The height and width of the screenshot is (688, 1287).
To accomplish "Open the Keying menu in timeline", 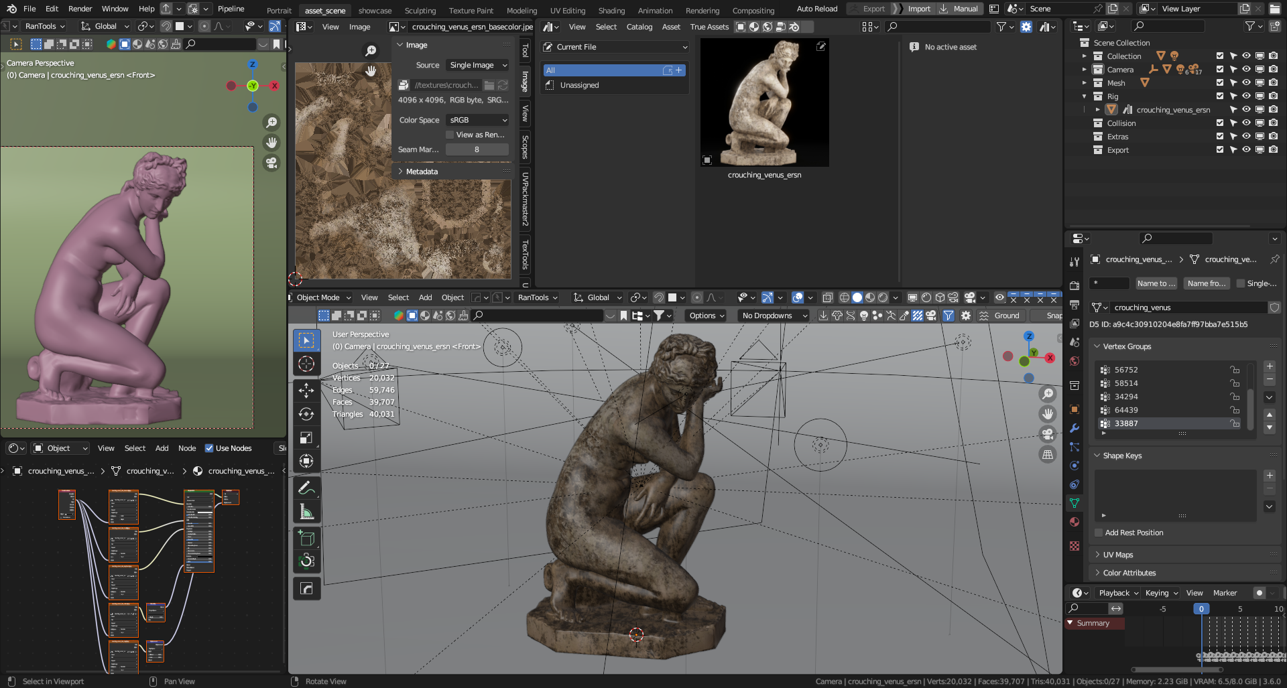I will 1161,593.
